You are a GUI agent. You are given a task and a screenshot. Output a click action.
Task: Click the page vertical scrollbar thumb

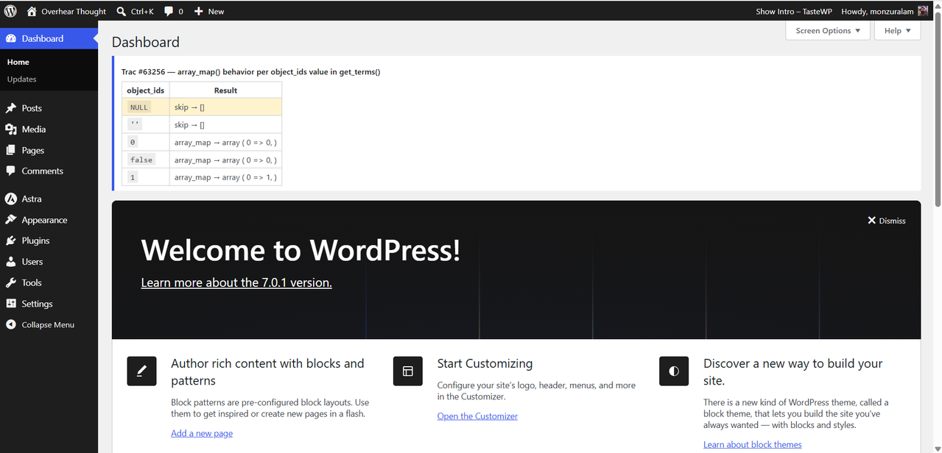tap(937, 108)
